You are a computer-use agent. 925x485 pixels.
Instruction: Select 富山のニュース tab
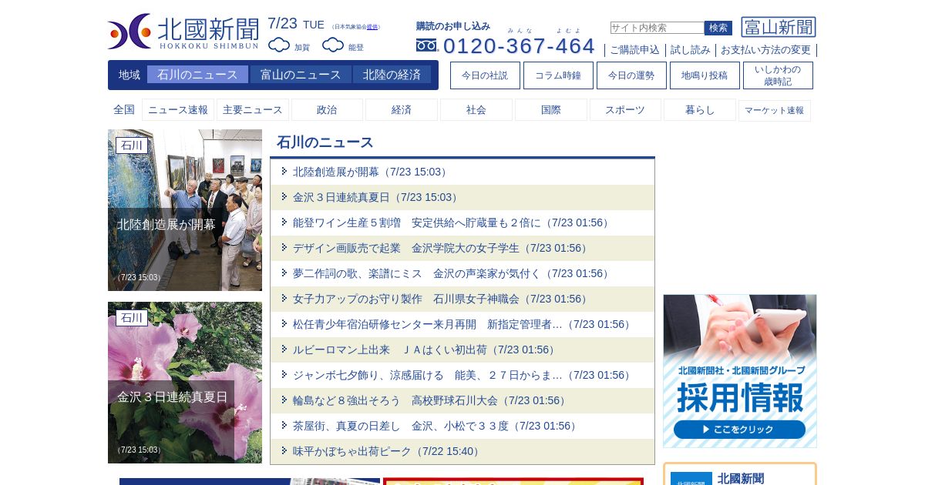click(301, 75)
